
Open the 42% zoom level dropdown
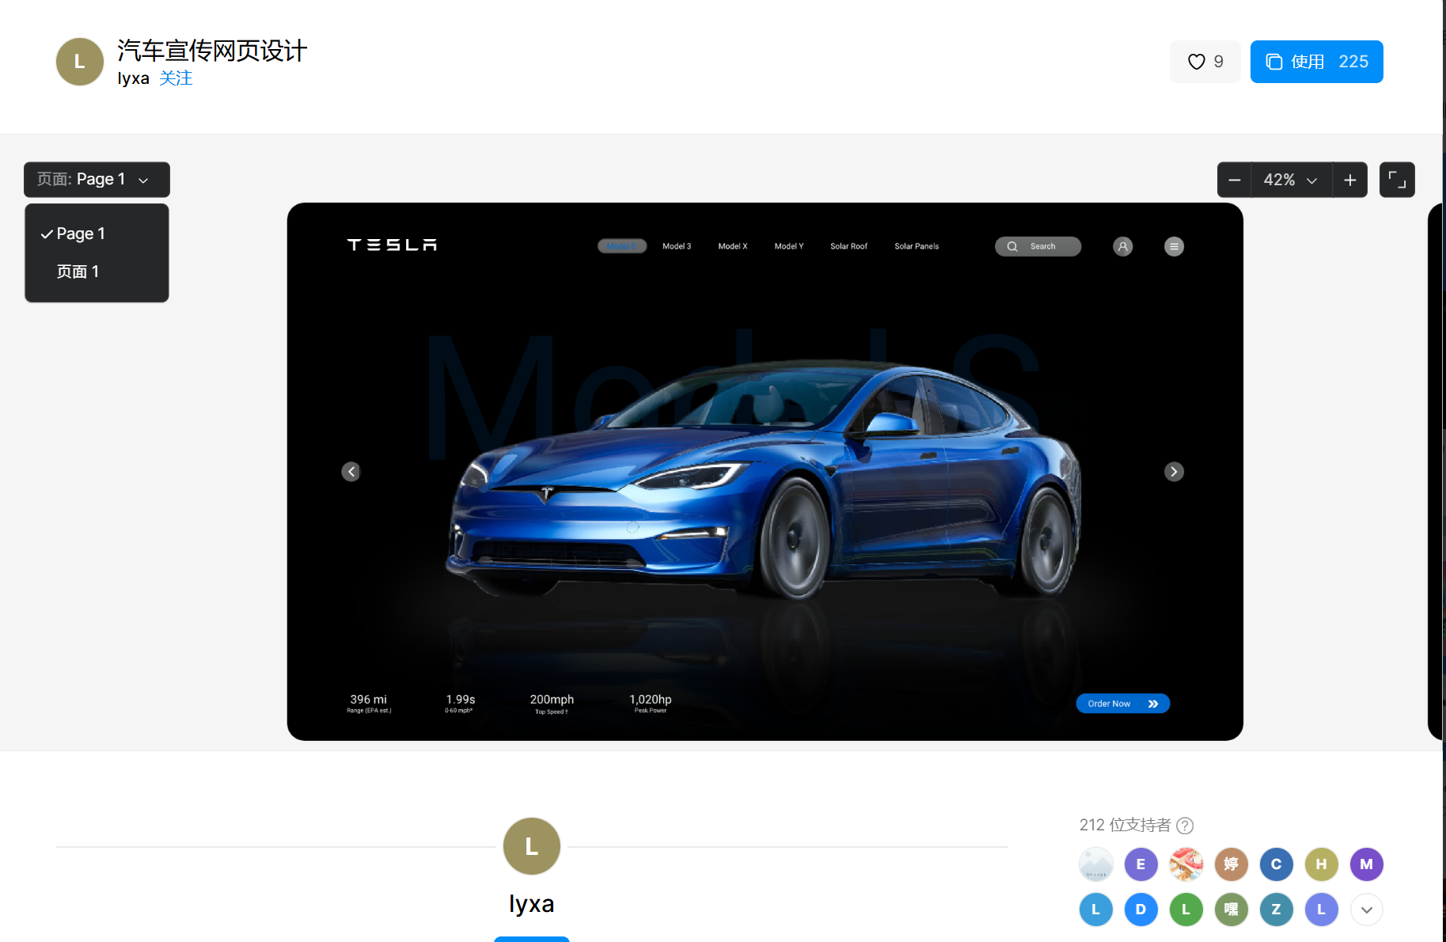tap(1291, 180)
